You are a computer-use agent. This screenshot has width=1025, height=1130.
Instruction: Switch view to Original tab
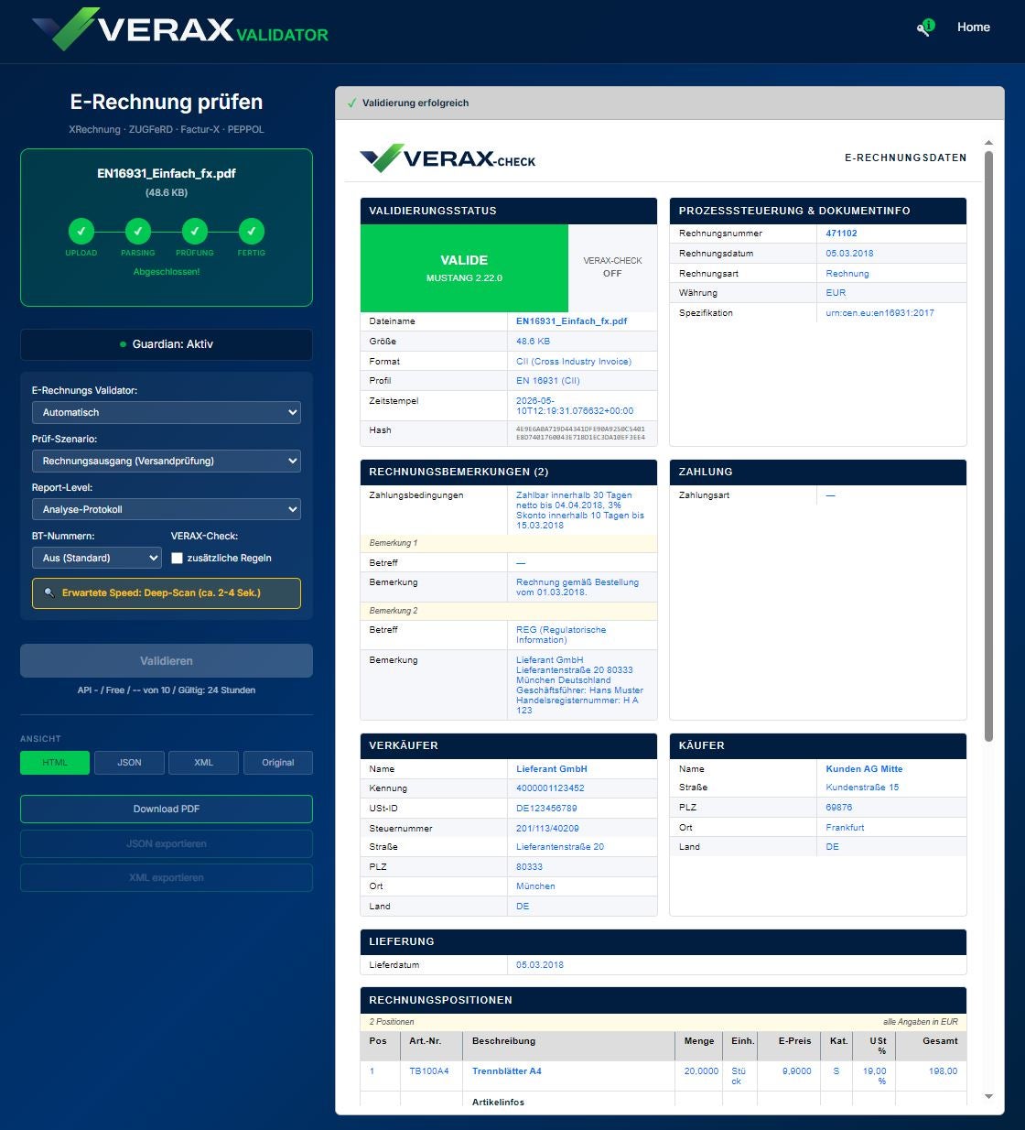278,763
